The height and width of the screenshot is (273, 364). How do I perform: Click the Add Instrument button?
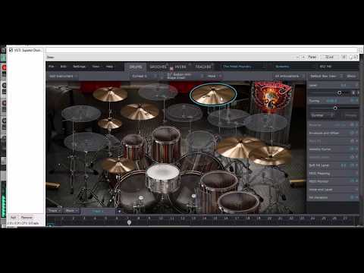click(63, 76)
